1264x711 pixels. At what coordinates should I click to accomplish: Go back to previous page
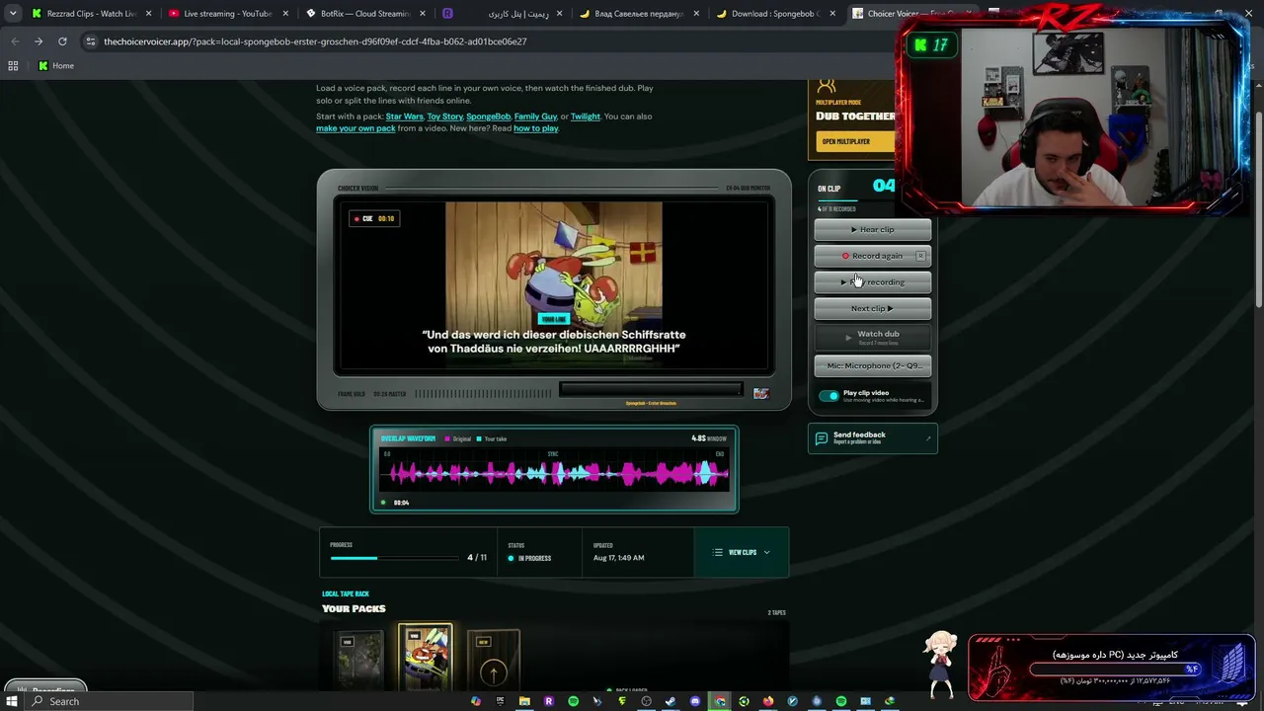15,41
